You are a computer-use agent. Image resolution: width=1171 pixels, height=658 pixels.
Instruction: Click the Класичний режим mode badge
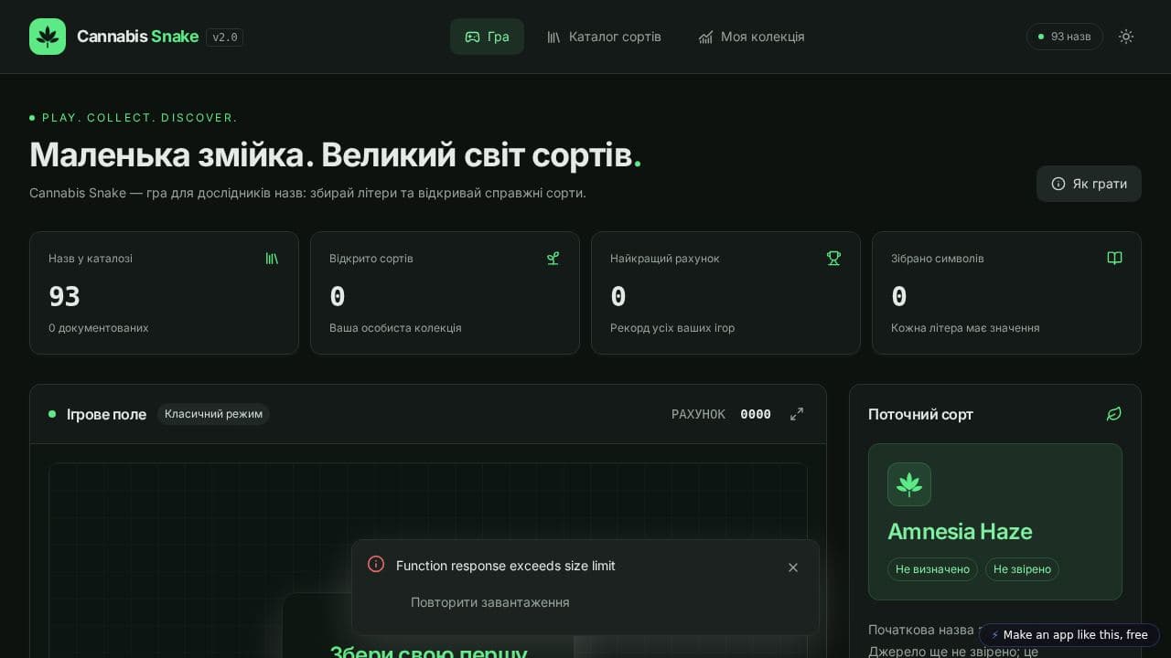tap(213, 414)
